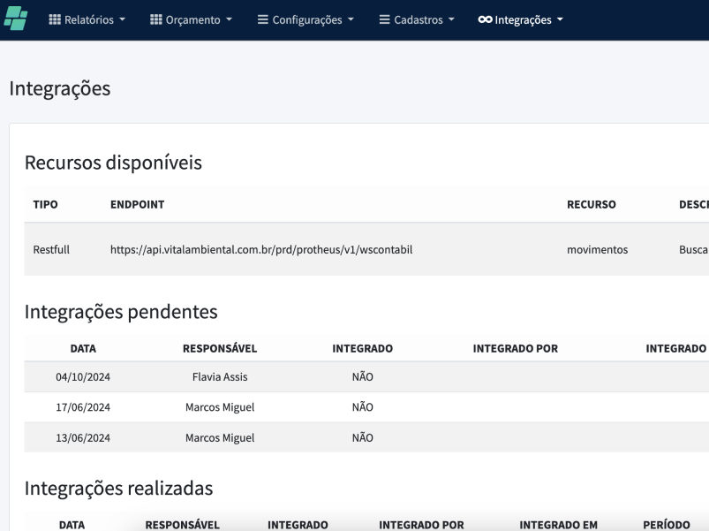Expand the Configurações dropdown caret
709x531 pixels.
coord(351,20)
